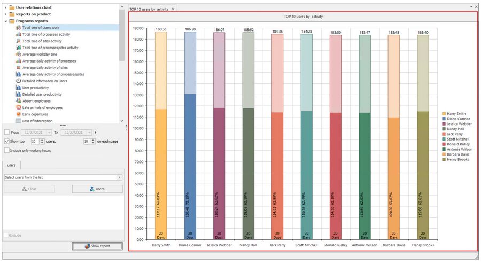
Task: Uncheck the Show top users checkbox
Action: 6,142
